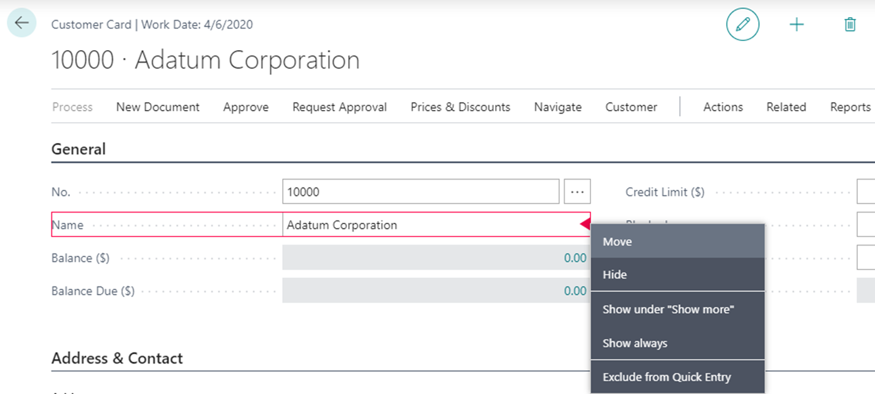Click the Name field Adatum Corporation
Screen dimensions: 875x394
[436, 225]
